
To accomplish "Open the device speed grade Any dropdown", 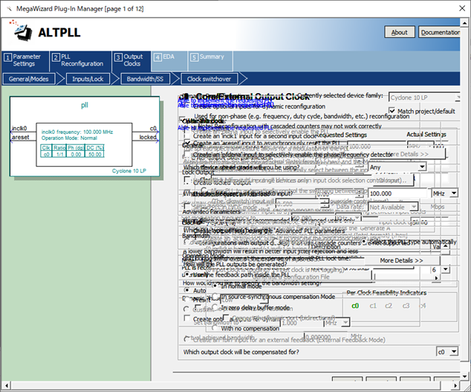I will click(x=397, y=167).
